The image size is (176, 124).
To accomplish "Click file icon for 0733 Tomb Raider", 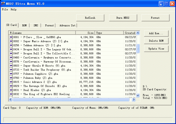I will point(11,70).
